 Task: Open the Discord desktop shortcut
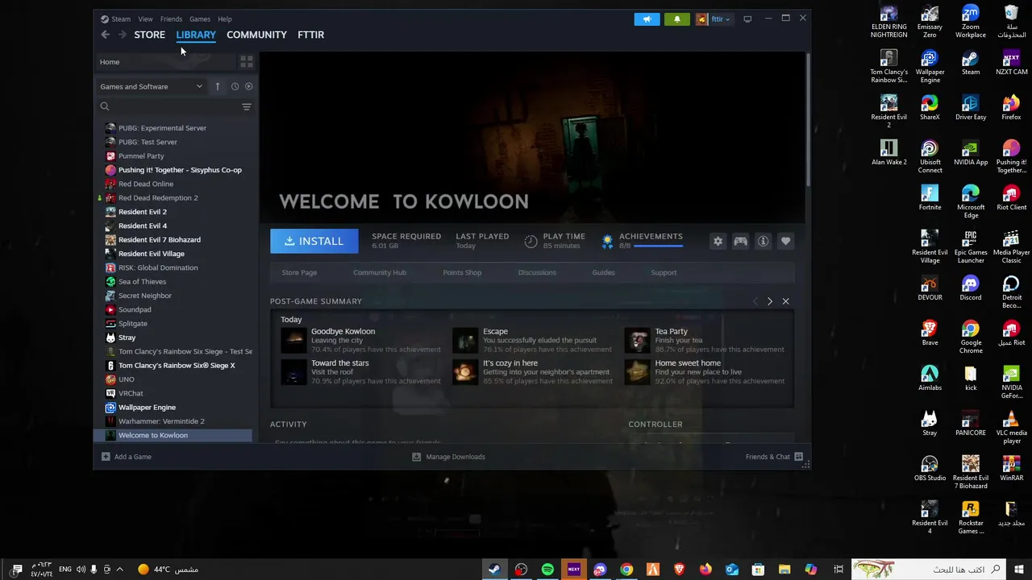(x=971, y=288)
